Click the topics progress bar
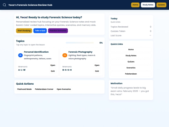The height and width of the screenshot is (127, 169). (80, 43)
